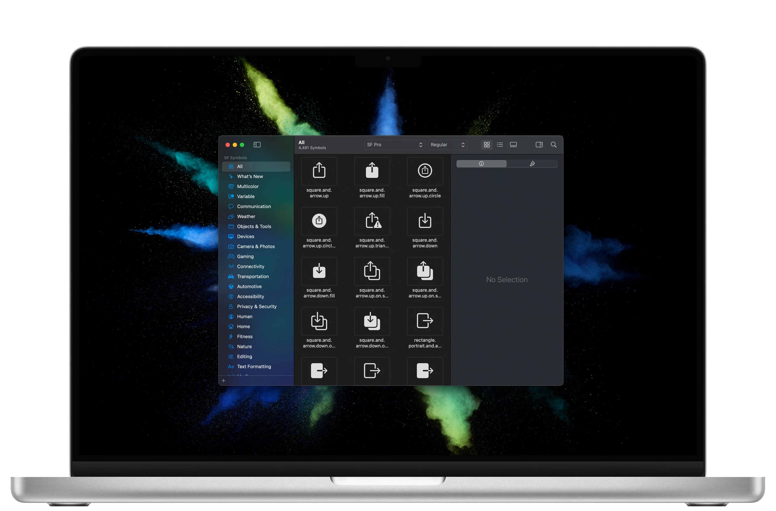Select the Info inspector tab
Image resolution: width=776 pixels, height=511 pixels.
pos(481,164)
